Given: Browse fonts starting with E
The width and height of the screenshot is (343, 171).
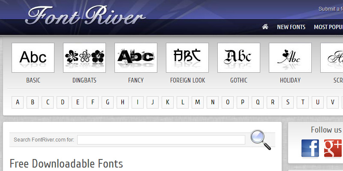Looking at the screenshot, I should pyautogui.click(x=78, y=102).
